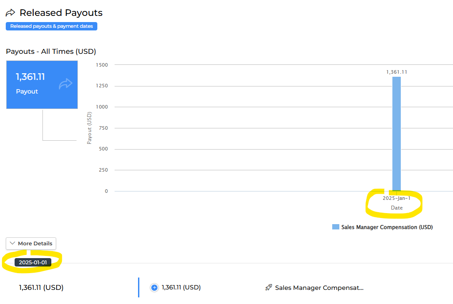
Task: Select the 2025-Jan-1 x-axis label
Action: (x=396, y=198)
